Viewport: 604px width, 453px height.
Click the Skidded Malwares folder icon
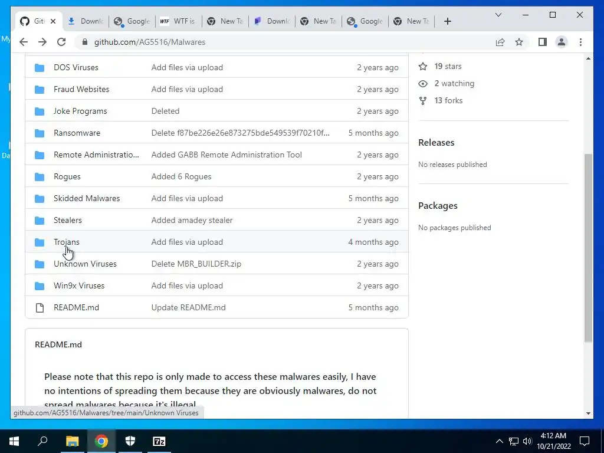pyautogui.click(x=40, y=199)
